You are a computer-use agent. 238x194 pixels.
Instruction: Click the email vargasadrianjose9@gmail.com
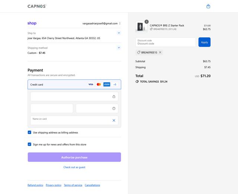(x=100, y=24)
